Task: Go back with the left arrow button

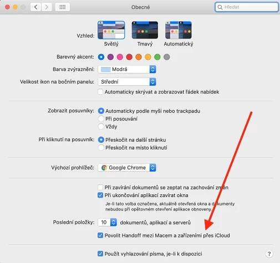Action: pyautogui.click(x=35, y=7)
